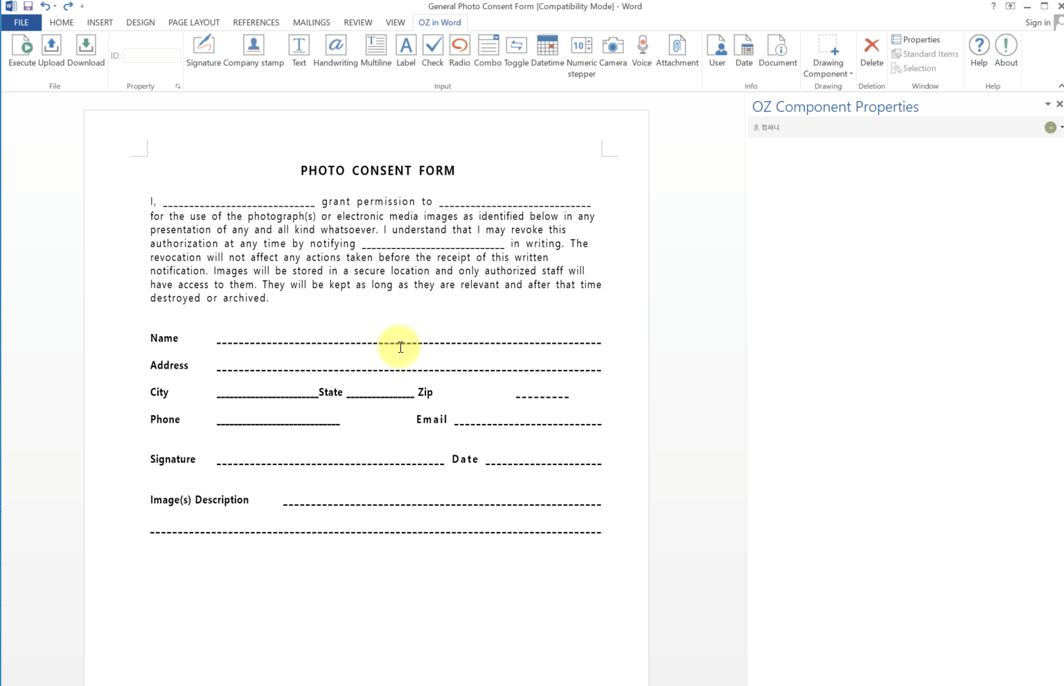
Task: Click the Properties window button
Action: [916, 39]
